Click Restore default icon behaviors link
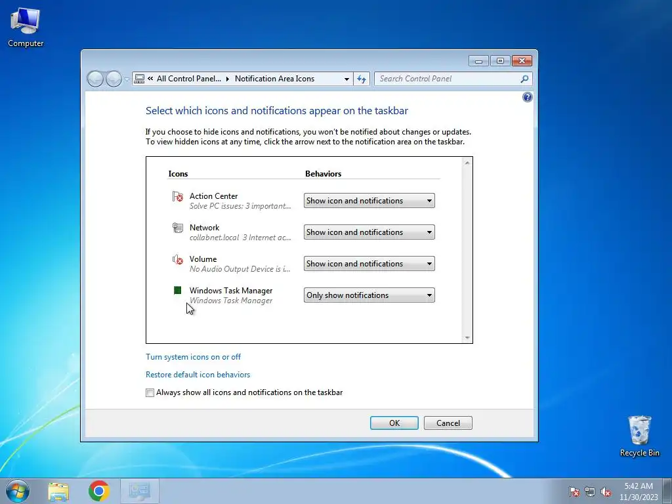 (x=198, y=375)
